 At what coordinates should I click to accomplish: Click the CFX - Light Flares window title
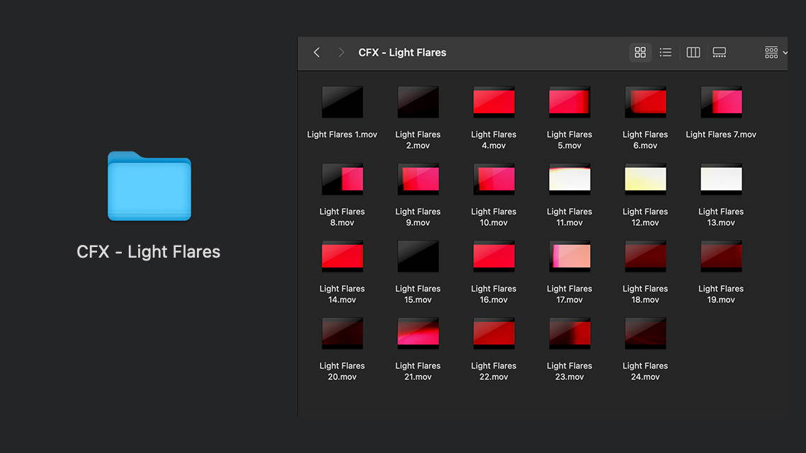tap(402, 52)
